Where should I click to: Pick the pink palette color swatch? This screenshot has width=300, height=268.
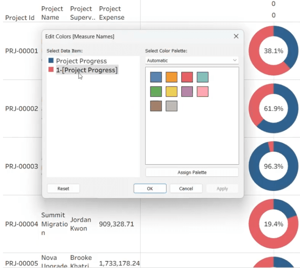[x=202, y=92]
